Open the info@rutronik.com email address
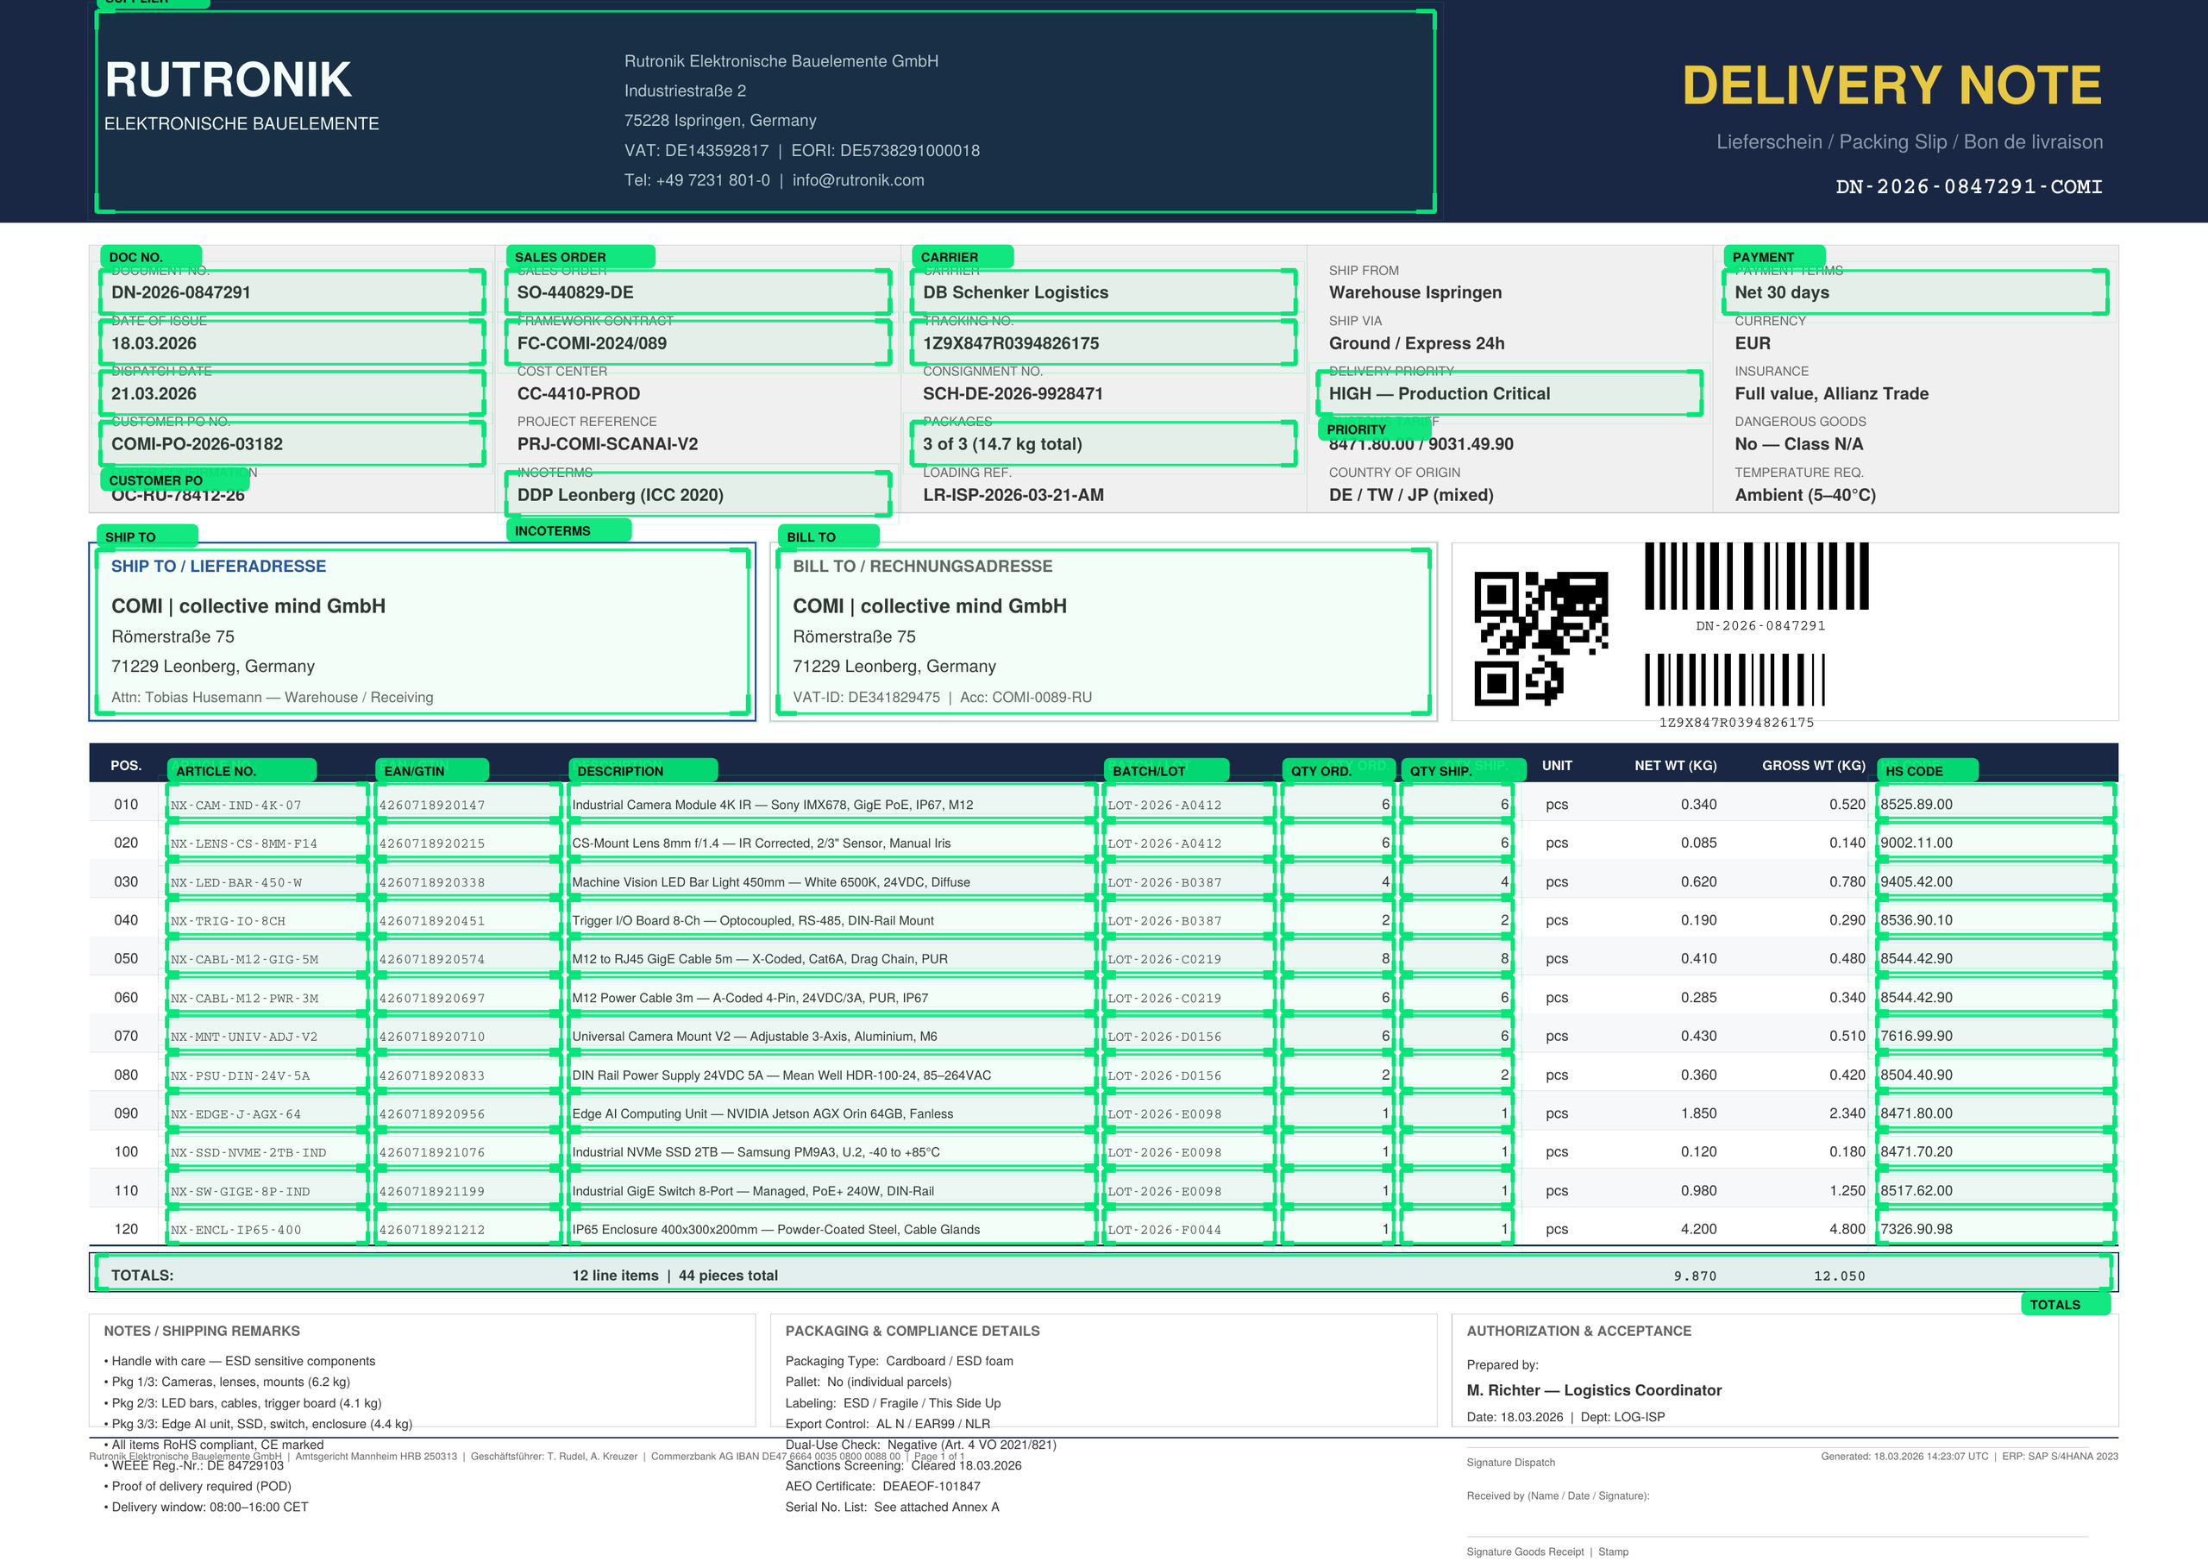 (858, 180)
